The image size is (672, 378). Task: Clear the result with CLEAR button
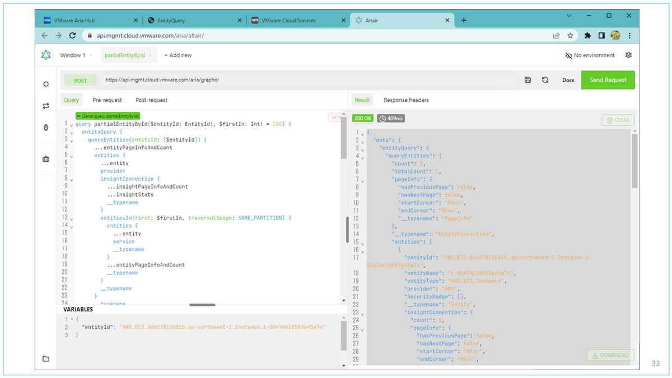[617, 120]
